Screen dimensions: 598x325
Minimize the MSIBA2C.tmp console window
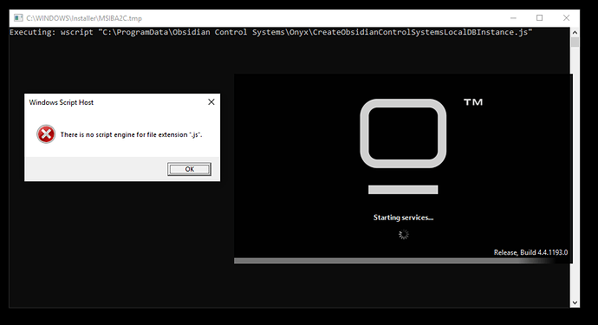pyautogui.click(x=513, y=18)
